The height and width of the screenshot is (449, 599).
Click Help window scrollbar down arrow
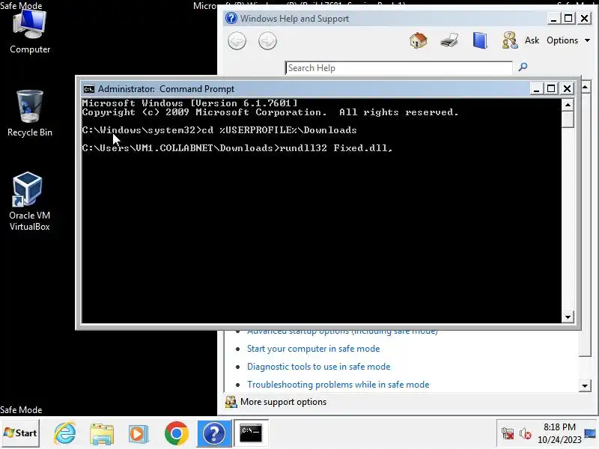tap(585, 385)
